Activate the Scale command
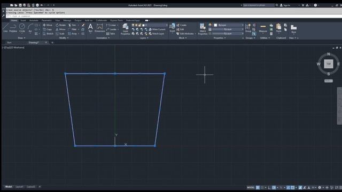This screenshot has height=192, width=342. click(x=60, y=34)
